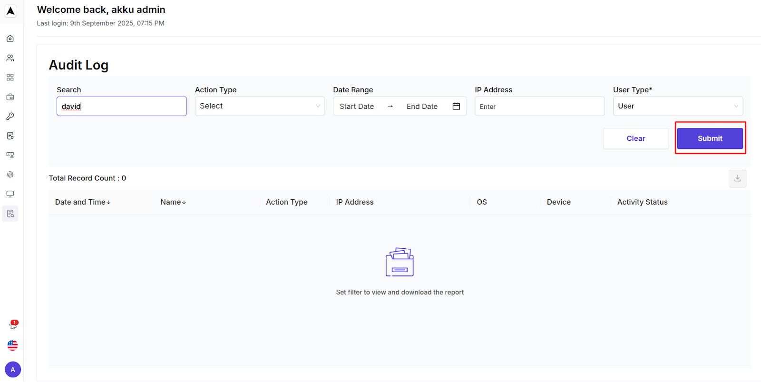
Task: Open the monitor device sidebar icon
Action: (x=10, y=194)
